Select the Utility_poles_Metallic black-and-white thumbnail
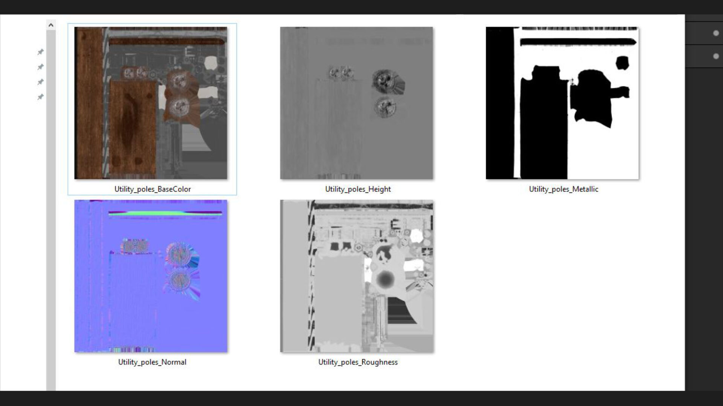The height and width of the screenshot is (406, 723). tap(562, 103)
